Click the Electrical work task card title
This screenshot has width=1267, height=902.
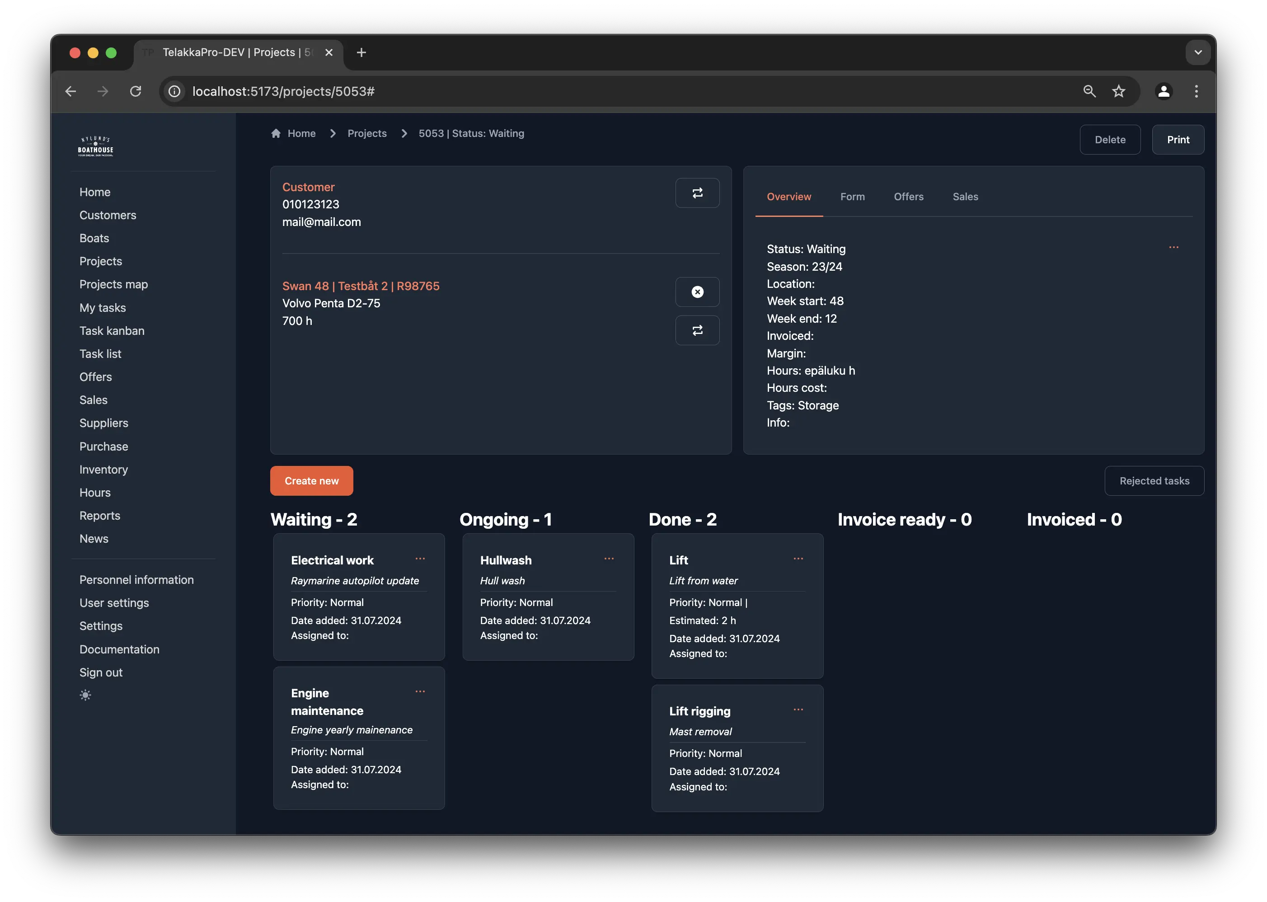click(x=332, y=560)
